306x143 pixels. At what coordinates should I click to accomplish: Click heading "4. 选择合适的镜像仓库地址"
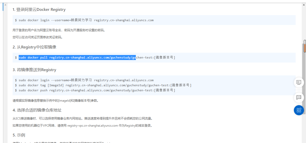coord(37,110)
